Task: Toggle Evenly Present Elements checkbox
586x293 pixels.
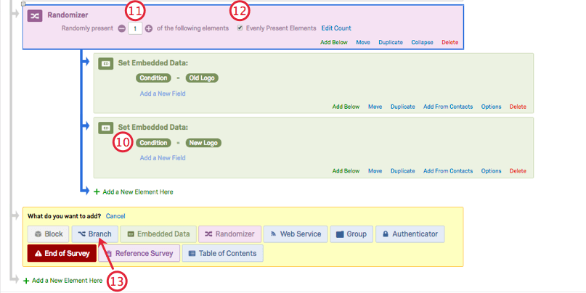Action: (x=240, y=28)
